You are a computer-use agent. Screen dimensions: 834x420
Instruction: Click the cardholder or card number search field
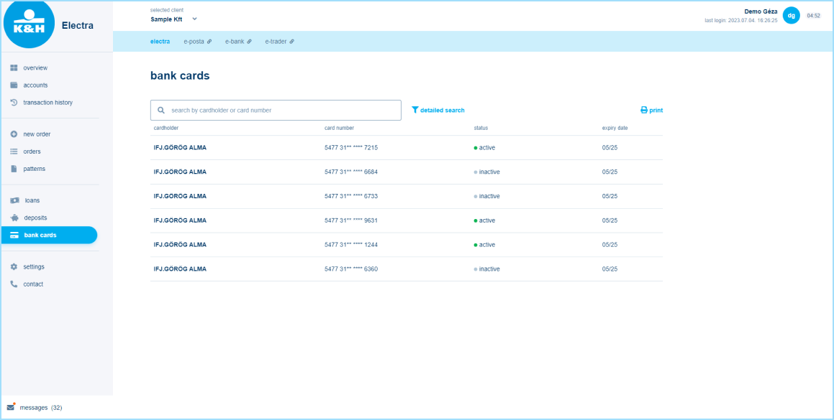point(281,111)
